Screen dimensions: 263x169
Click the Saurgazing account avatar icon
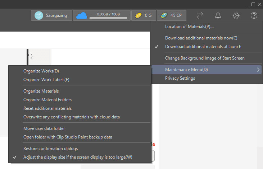point(39,15)
